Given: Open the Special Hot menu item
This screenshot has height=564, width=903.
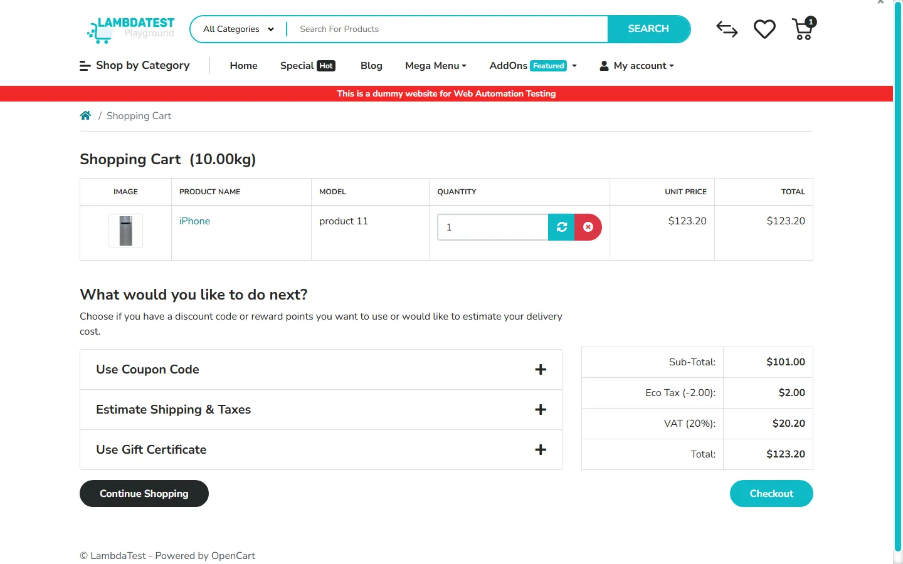Looking at the screenshot, I should click(x=308, y=66).
